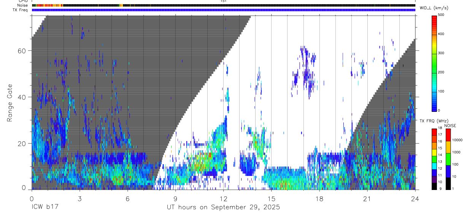Click the '1' value on NOISE scale
This screenshot has width=467, height=215.
453,188
